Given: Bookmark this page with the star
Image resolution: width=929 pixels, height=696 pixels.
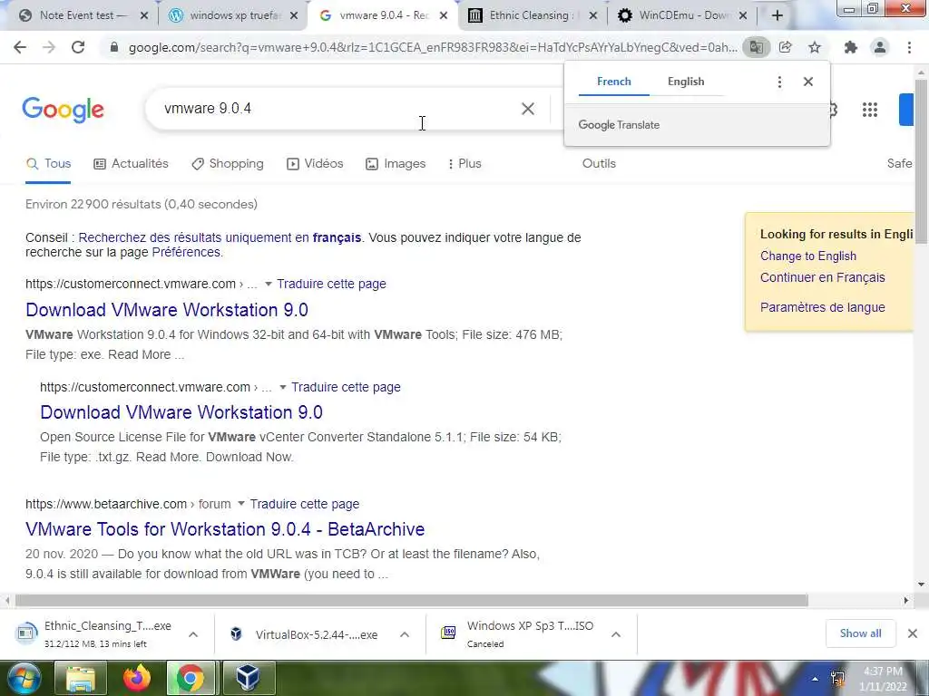Looking at the screenshot, I should pos(815,47).
